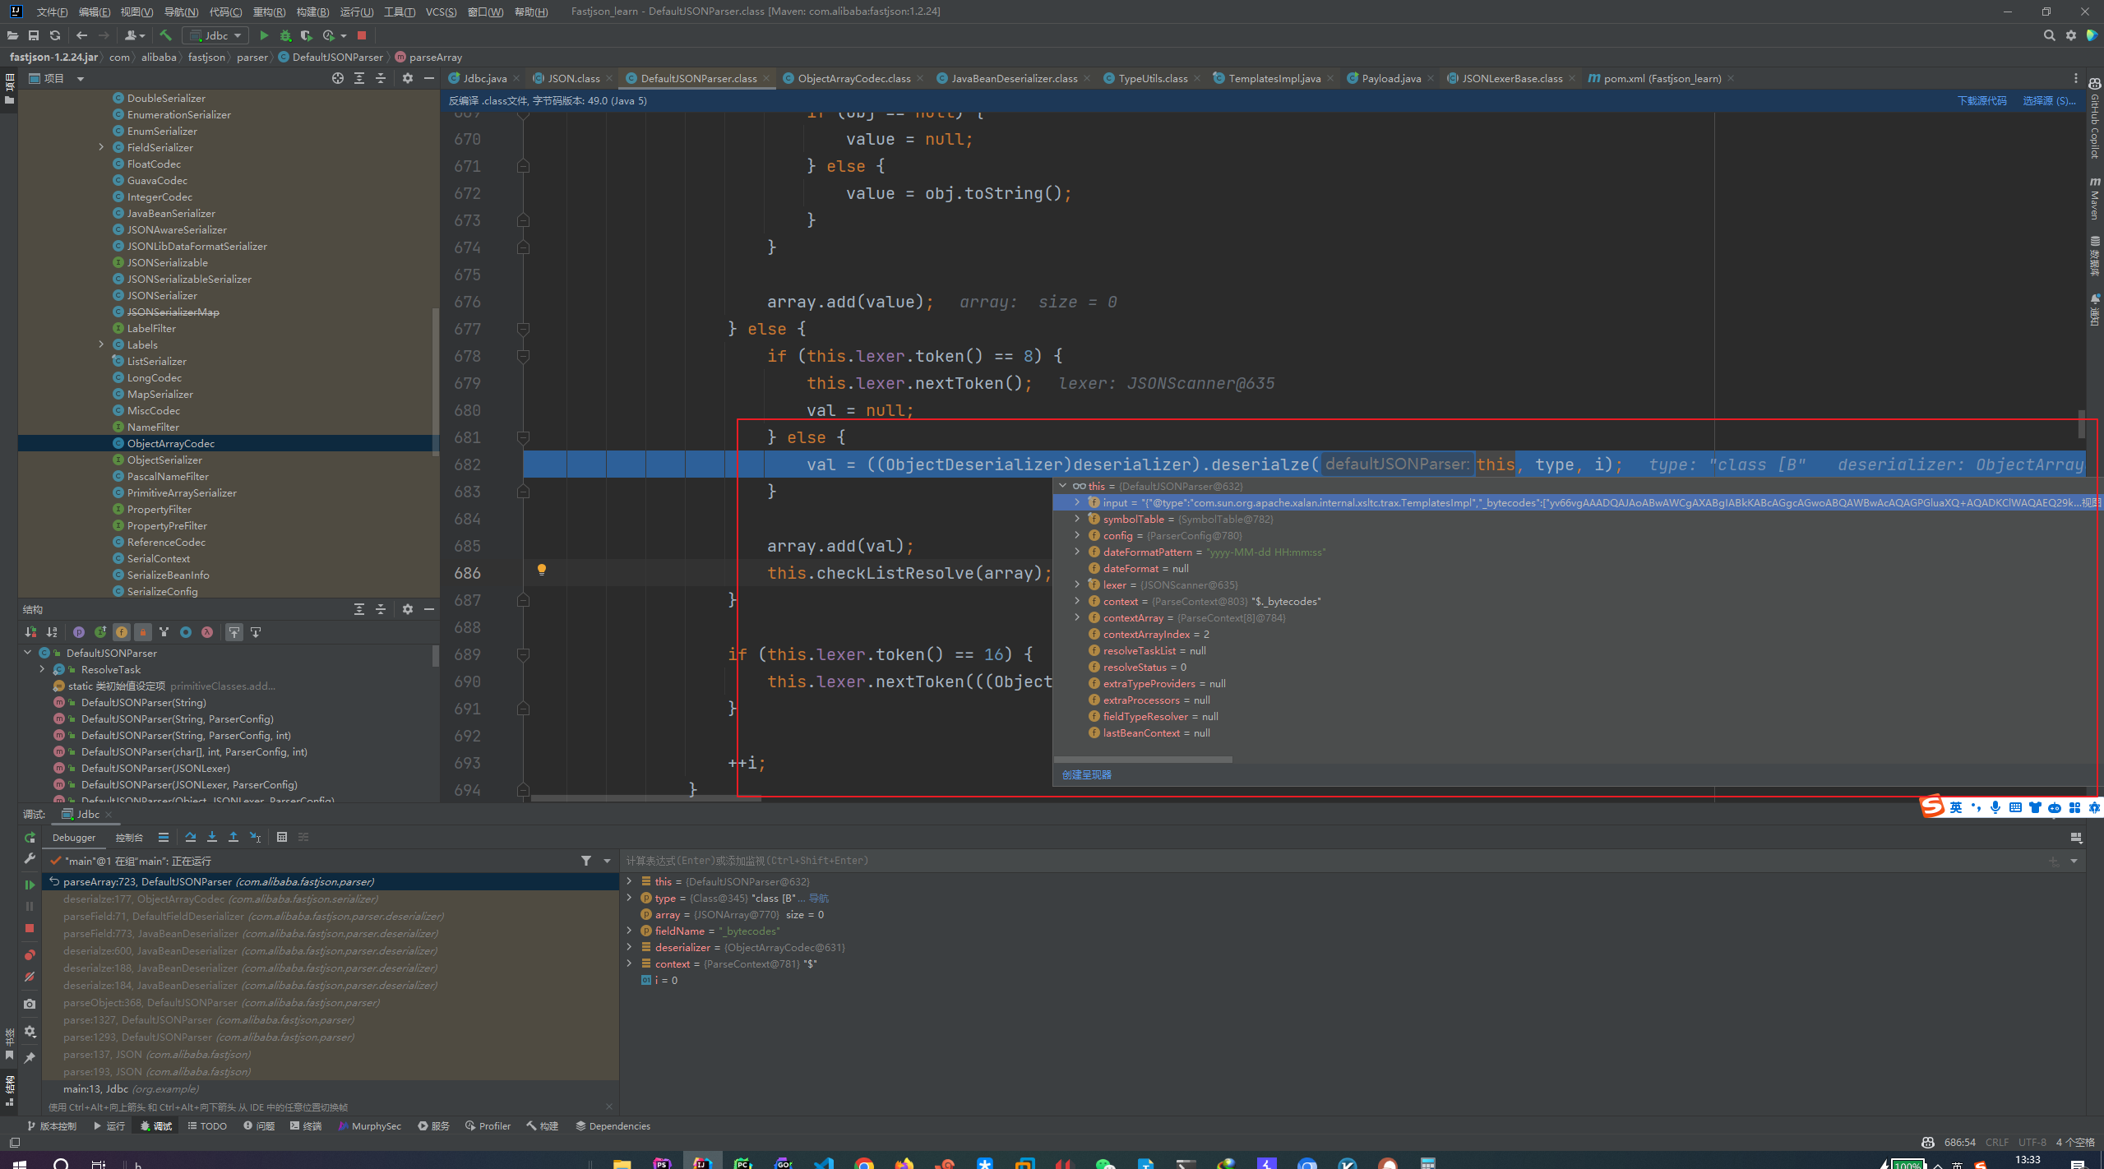Toggle Autoscroll from Source in Structure panel
This screenshot has height=1169, width=2104.
(x=256, y=632)
